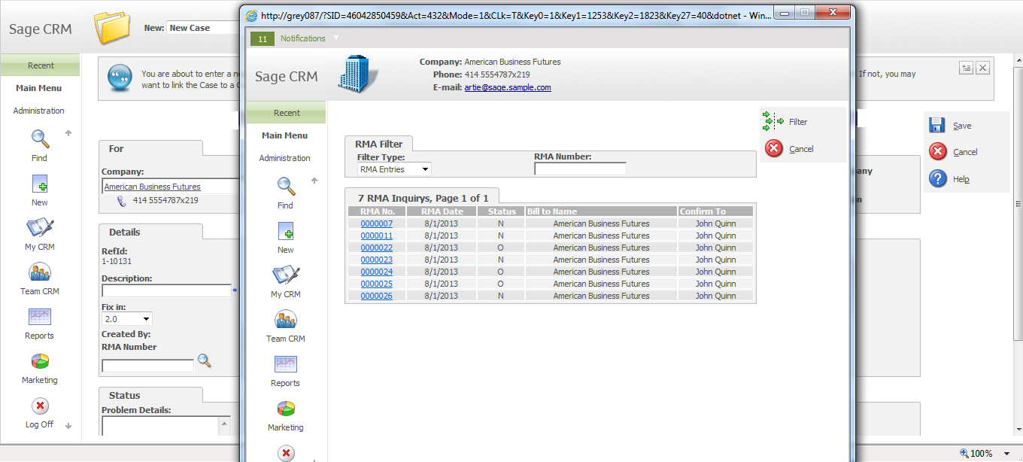Click the green Filter arrows icon
This screenshot has height=462, width=1023.
(773, 121)
